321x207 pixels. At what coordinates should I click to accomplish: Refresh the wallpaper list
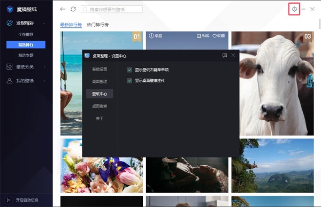(73, 9)
